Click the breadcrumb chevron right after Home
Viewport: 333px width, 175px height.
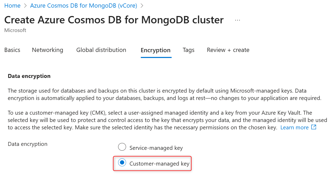[25, 6]
